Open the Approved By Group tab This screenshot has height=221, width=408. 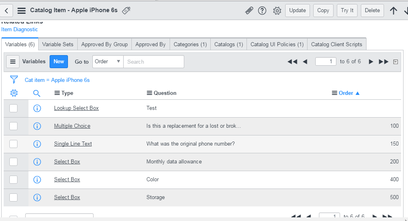105,44
